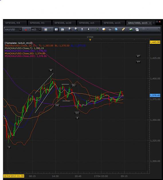The image size is (163, 180).
Task: Expand the tab list overflow chevron
Action: tap(154, 23)
